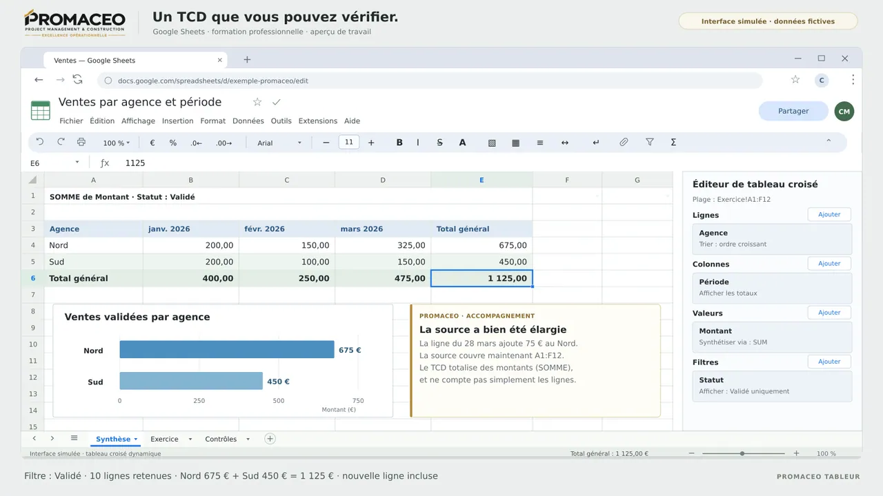Click the Partager button
This screenshot has width=883, height=496.
[793, 111]
